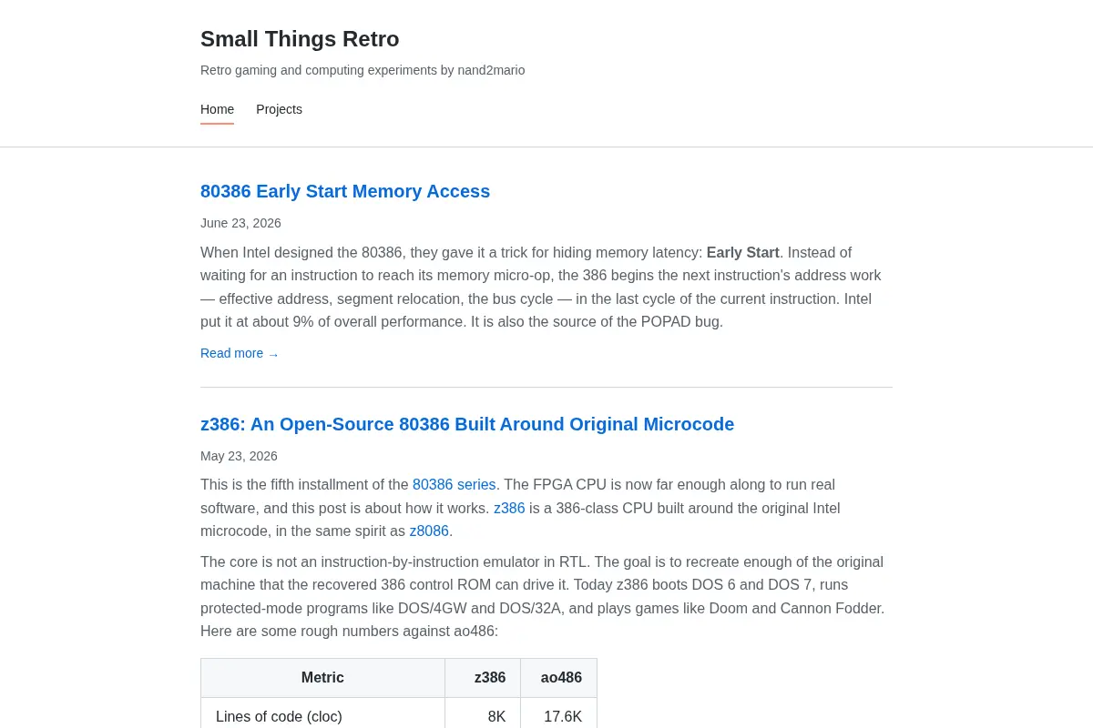The height and width of the screenshot is (728, 1093).
Task: Click the bold Early Start term
Action: point(742,253)
